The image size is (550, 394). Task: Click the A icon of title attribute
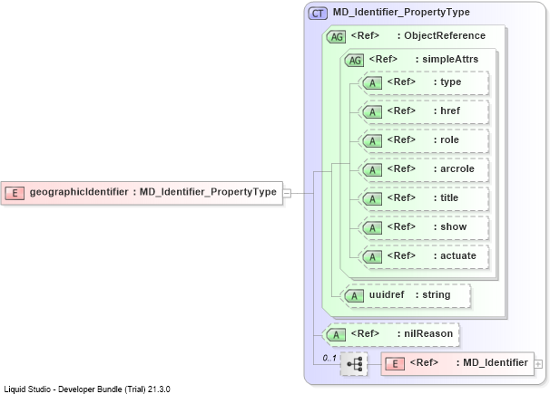tap(372, 199)
